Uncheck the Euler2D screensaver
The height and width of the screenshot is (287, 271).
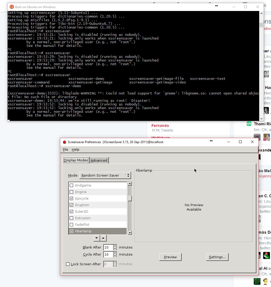(x=72, y=212)
